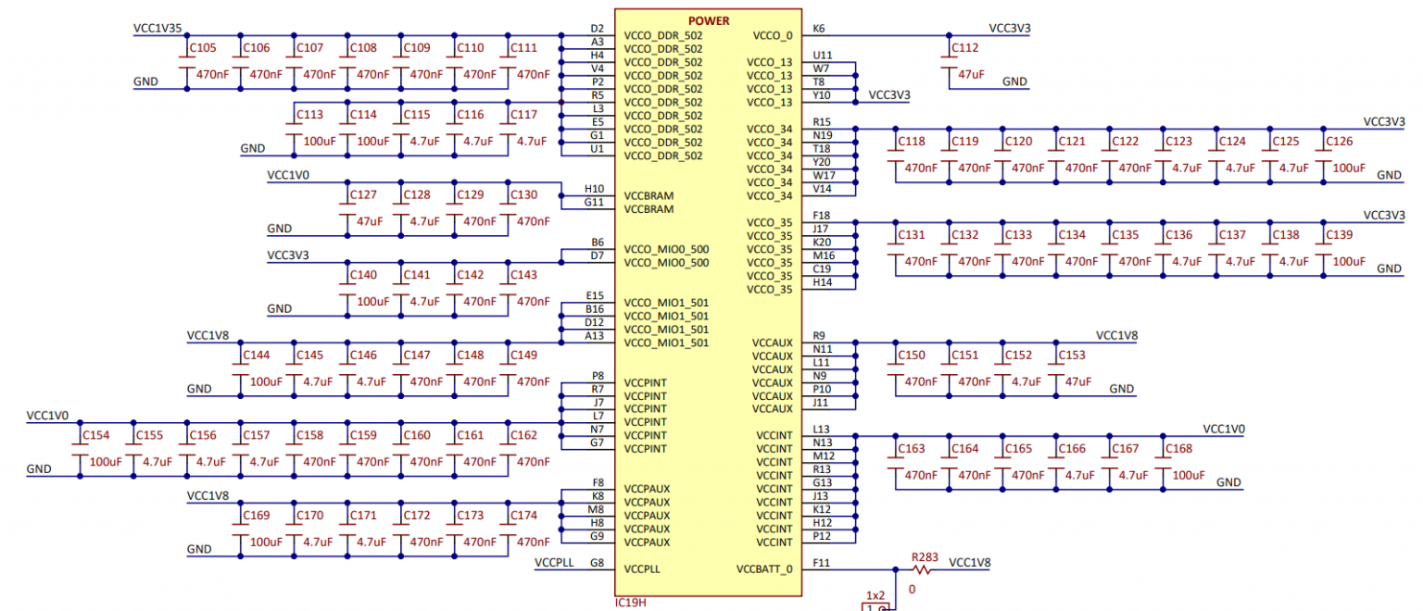The image size is (1423, 611).
Task: Click capacitor C169 symbol
Action: (x=241, y=530)
